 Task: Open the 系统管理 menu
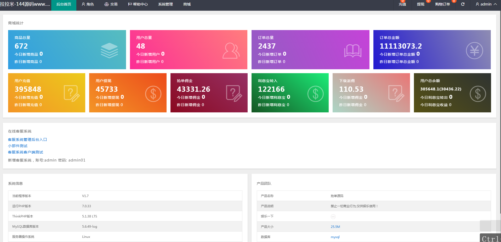coord(165,4)
